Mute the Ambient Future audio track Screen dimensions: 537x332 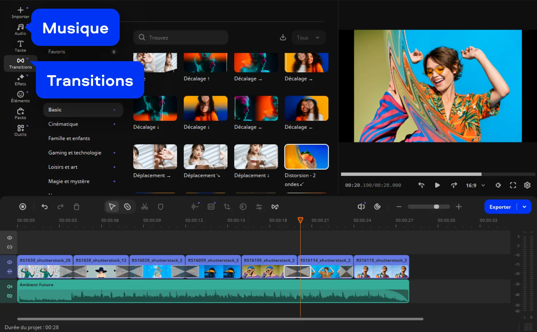click(x=10, y=286)
